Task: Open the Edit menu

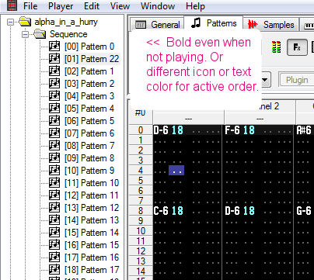Action: click(x=92, y=6)
